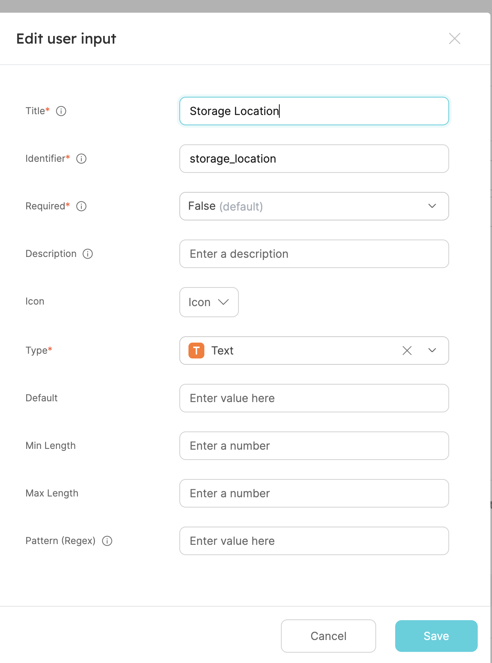Click the Pattern (Regex) value field
The height and width of the screenshot is (663, 492).
point(314,541)
